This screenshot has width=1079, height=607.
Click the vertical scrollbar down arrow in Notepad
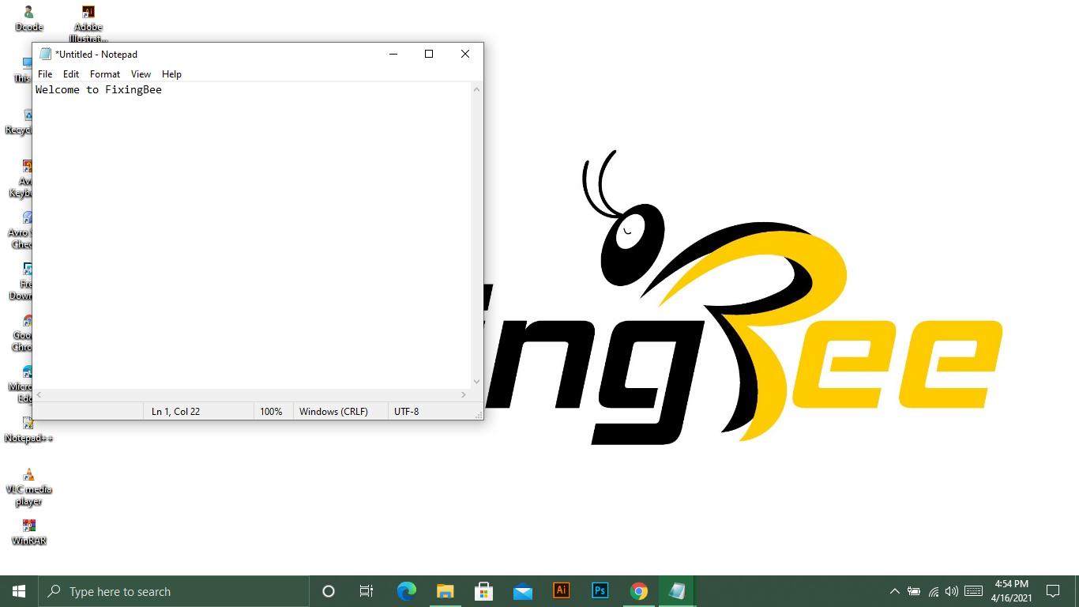(x=476, y=382)
